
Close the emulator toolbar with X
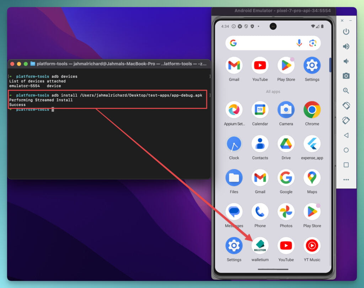[342, 20]
